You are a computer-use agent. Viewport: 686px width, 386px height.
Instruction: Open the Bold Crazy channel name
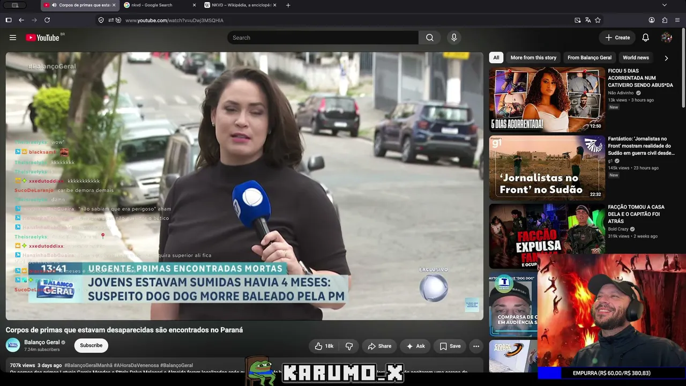point(618,229)
